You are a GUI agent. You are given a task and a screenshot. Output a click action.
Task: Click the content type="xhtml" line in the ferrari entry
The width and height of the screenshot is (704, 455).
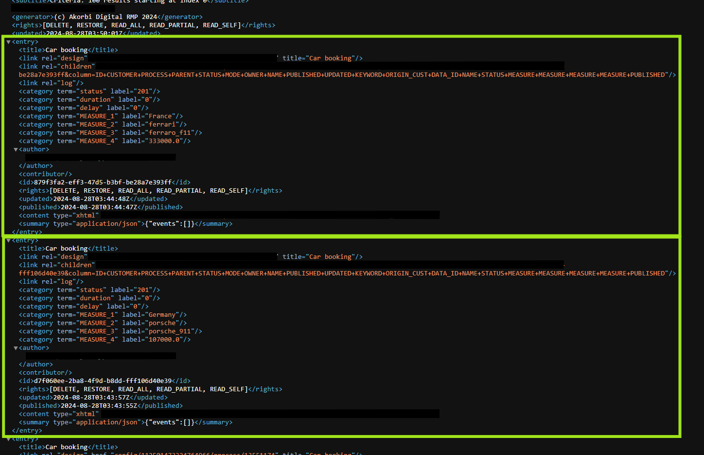tap(229, 215)
